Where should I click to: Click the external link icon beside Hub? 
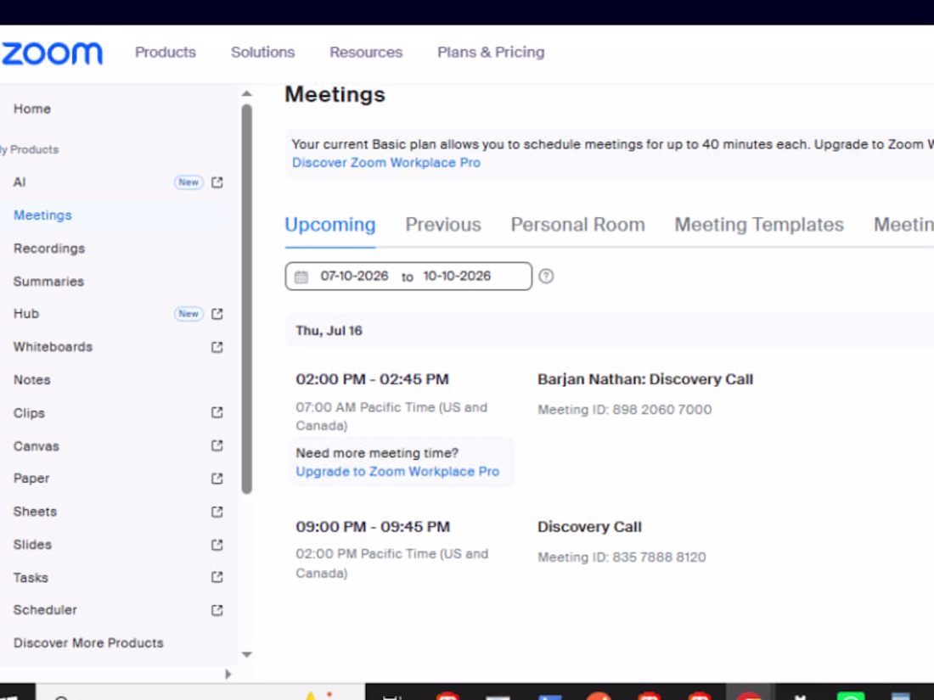tap(217, 314)
